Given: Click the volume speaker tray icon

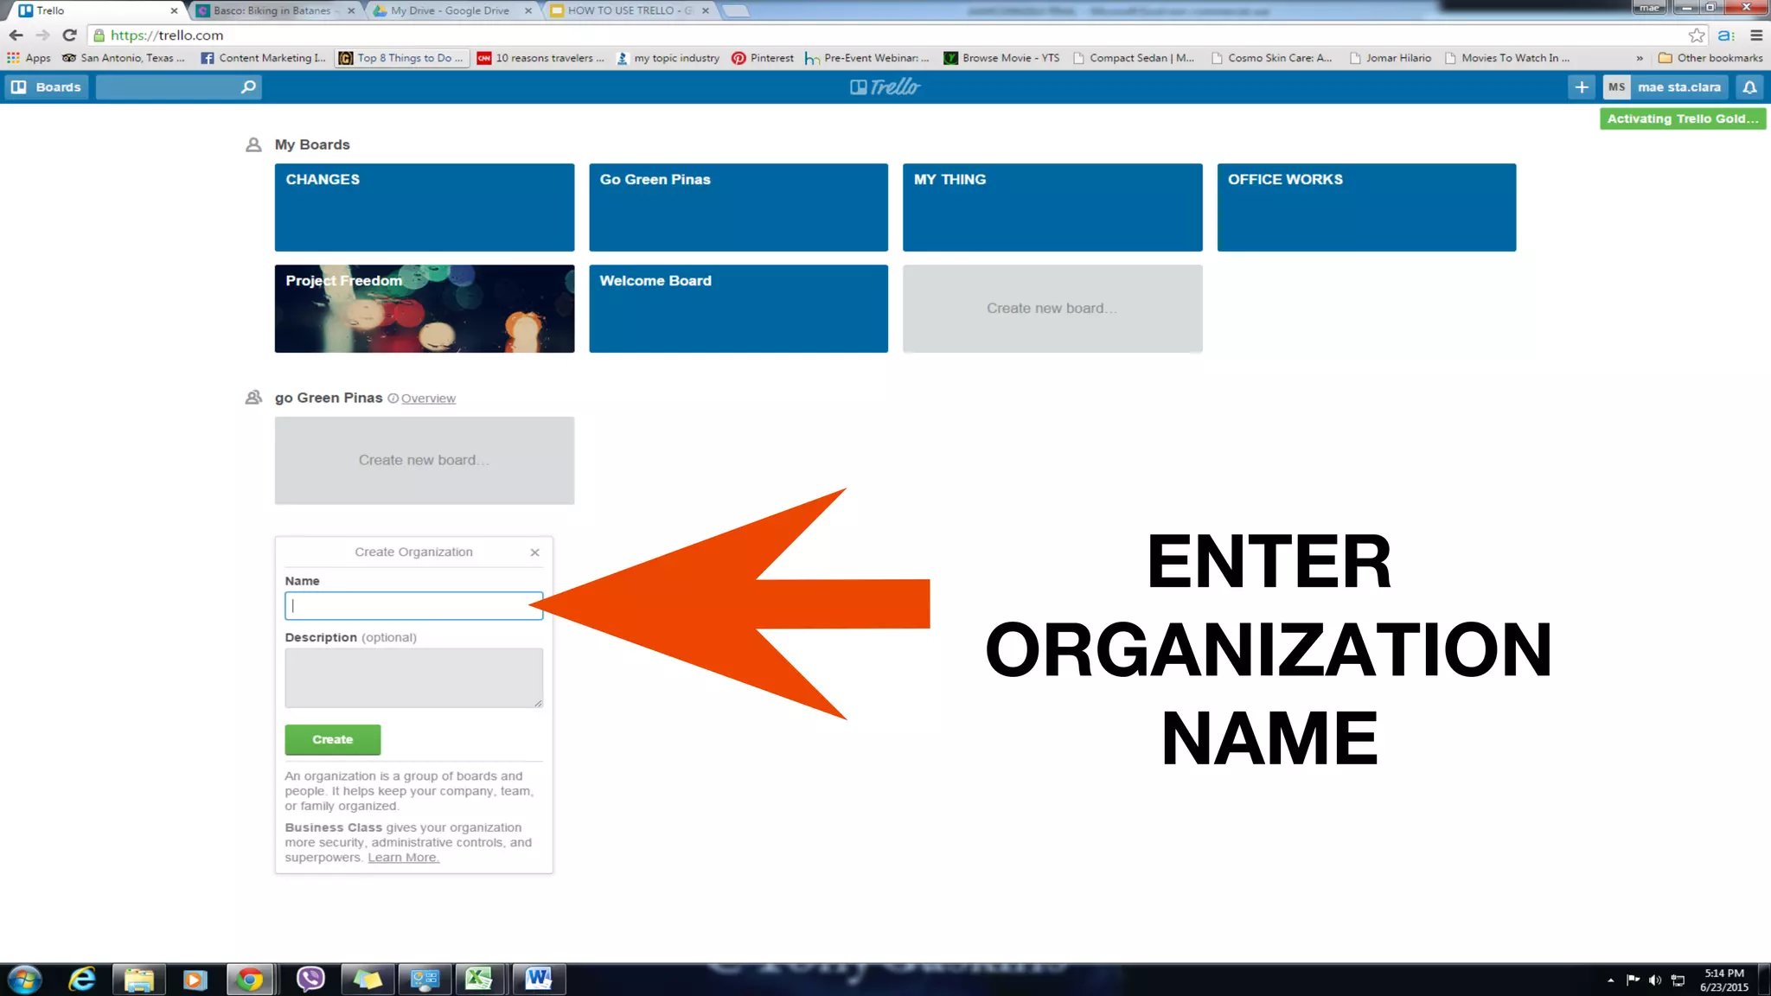Looking at the screenshot, I should 1654,980.
